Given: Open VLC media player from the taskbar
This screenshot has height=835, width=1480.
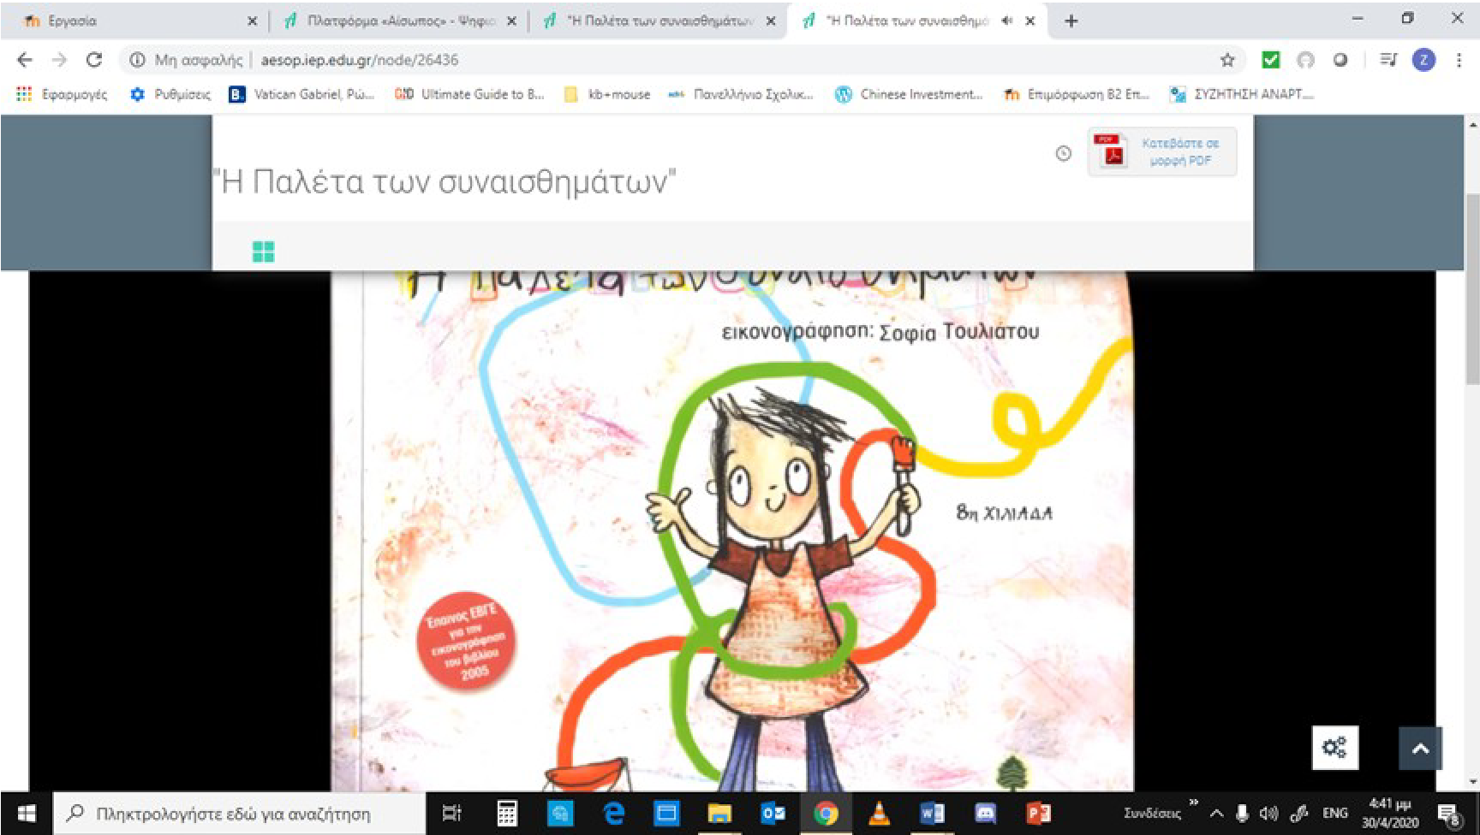Looking at the screenshot, I should pyautogui.click(x=879, y=813).
